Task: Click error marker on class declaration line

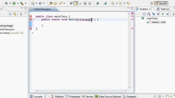Action: pyautogui.click(x=31, y=16)
